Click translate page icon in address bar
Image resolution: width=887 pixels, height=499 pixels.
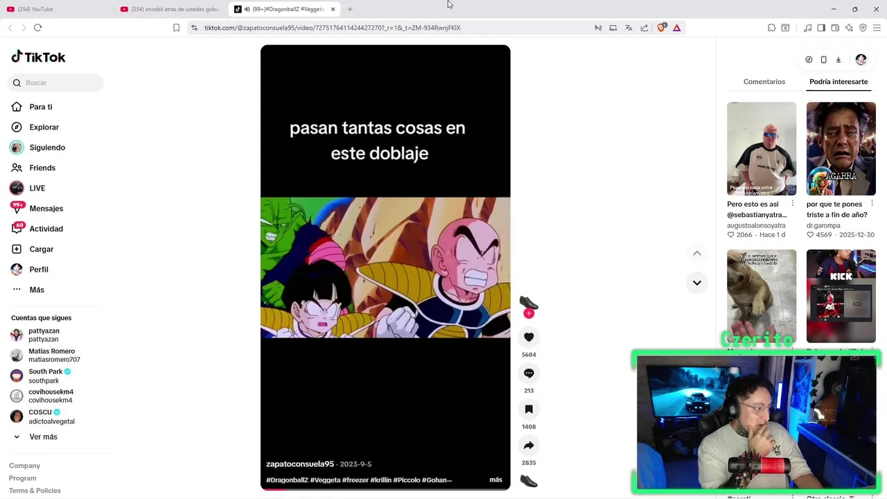pyautogui.click(x=629, y=28)
